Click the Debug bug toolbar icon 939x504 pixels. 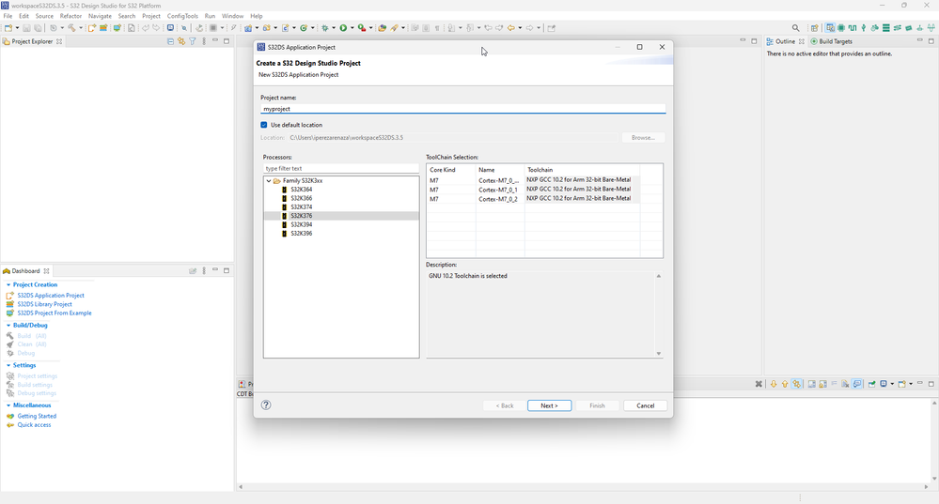(325, 27)
